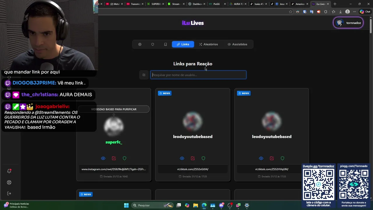Screen dimensions: 373x210
Task: Open the browser extensions puzzle icon
Action: click(326, 12)
